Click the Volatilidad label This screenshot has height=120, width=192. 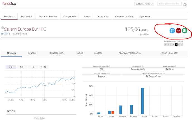point(40,118)
